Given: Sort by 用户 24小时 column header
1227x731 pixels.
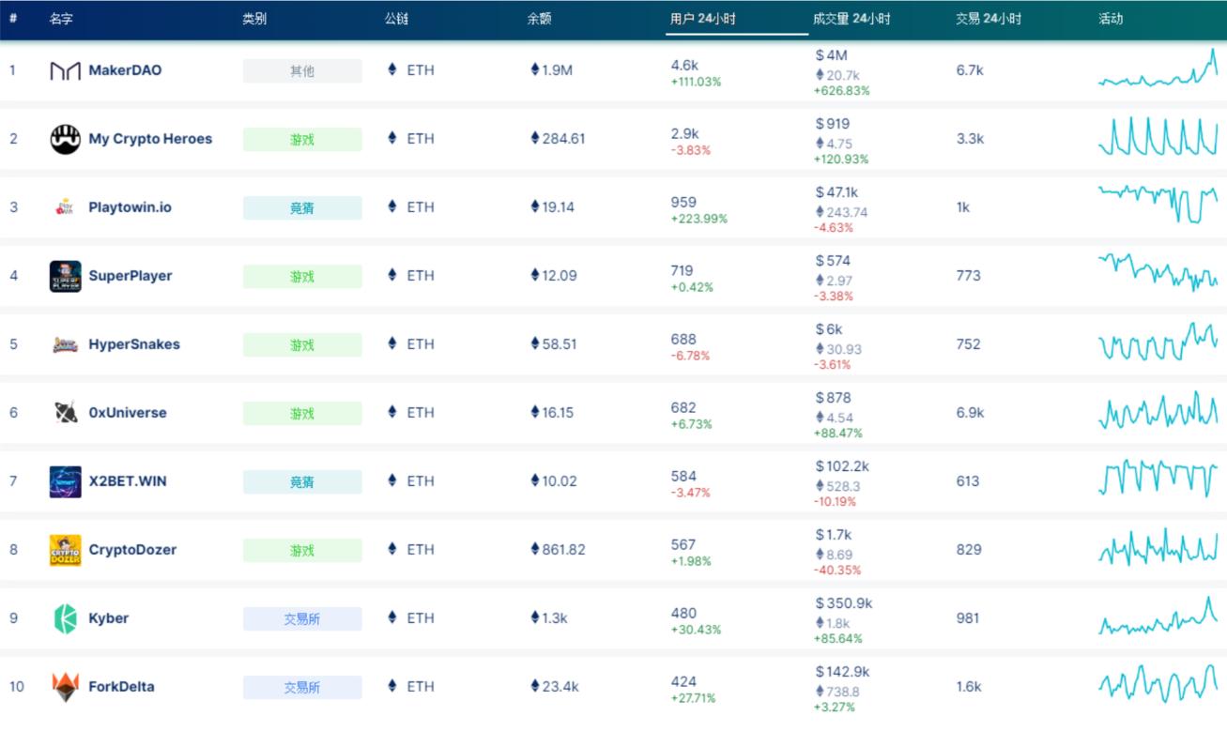Looking at the screenshot, I should click(x=702, y=19).
